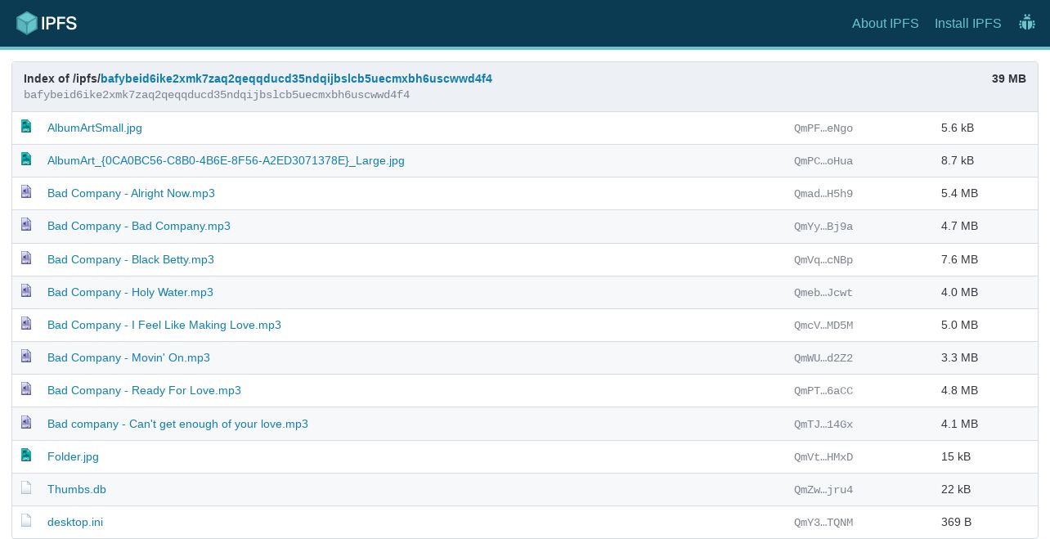Click hash QmPT…6aCC
The image size is (1050, 539).
823,391
